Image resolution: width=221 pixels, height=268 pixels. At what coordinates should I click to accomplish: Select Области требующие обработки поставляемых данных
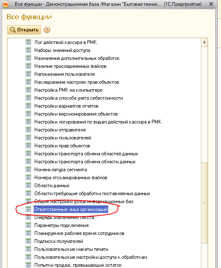click(92, 193)
